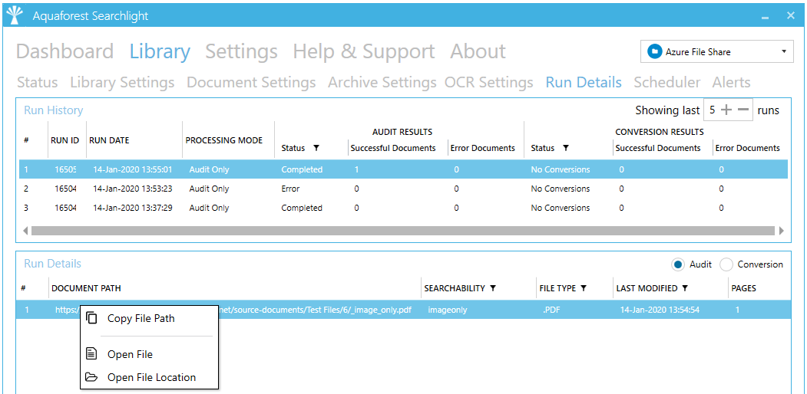
Task: Click the Open File Location folder icon
Action: [91, 377]
